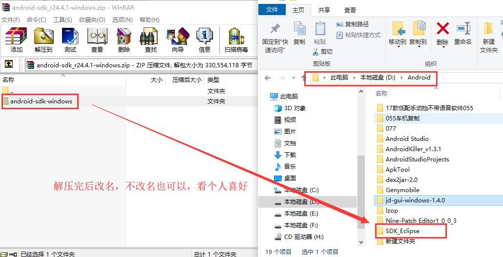This screenshot has height=257, width=503.
Task: Click the Rename (重命名) ribbon icon
Action: coord(463,29)
